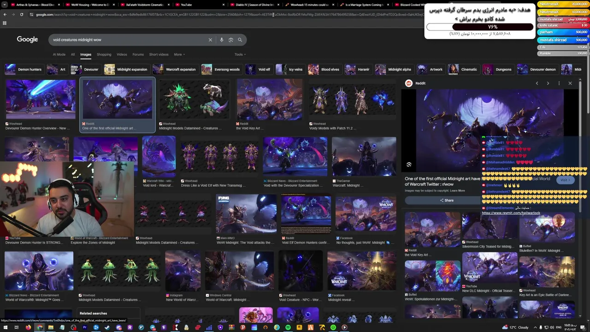The image size is (590, 332).
Task: Show the next image in preview panel
Action: coord(548,83)
